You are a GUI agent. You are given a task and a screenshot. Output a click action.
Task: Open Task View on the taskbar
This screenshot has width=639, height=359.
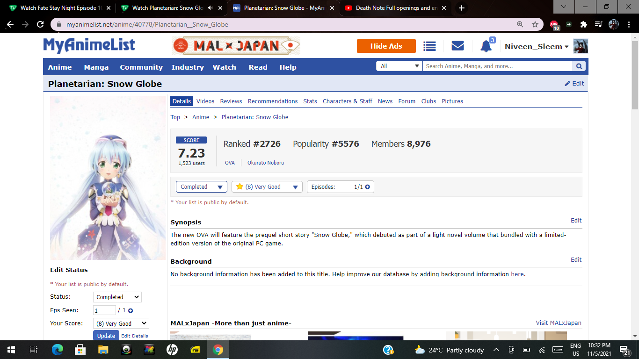34,350
